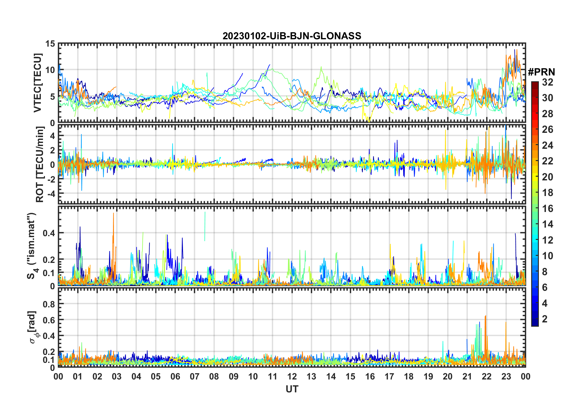Image resolution: width=584 pixels, height=408 pixels.
Task: Click colorbar tick label 6
Action: [545, 287]
